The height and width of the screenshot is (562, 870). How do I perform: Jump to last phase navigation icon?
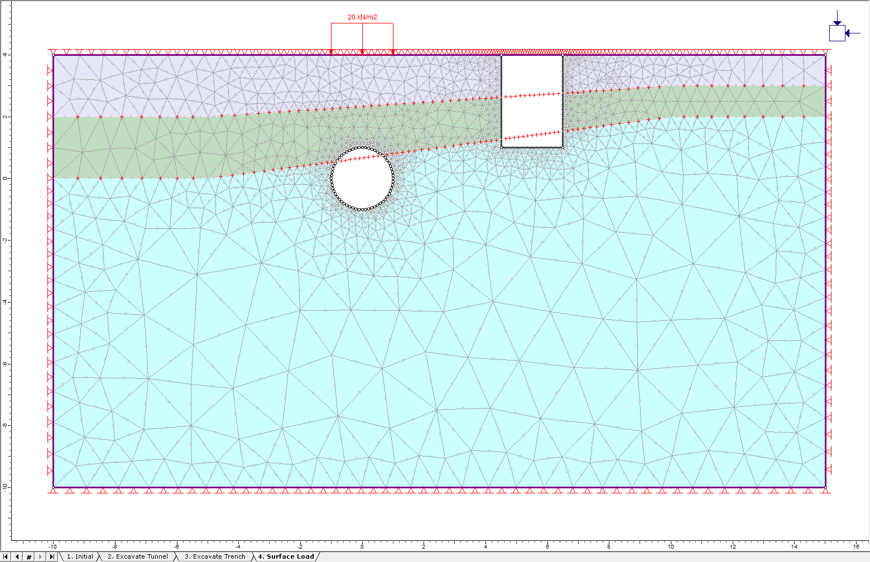pos(52,556)
